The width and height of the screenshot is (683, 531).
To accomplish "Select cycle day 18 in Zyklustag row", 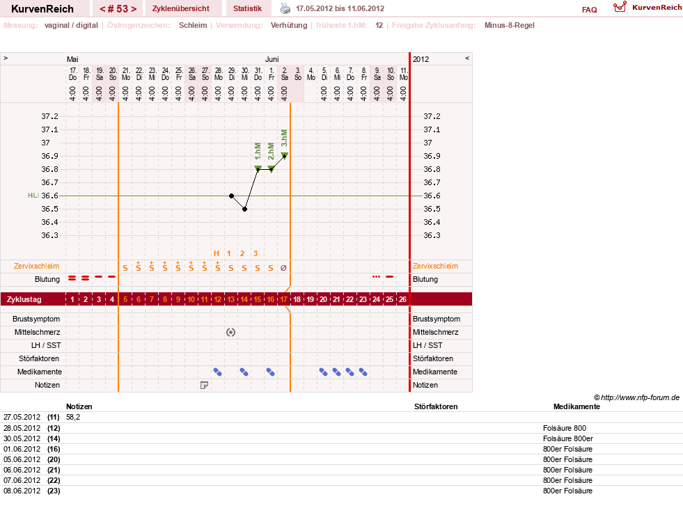I will (x=297, y=299).
